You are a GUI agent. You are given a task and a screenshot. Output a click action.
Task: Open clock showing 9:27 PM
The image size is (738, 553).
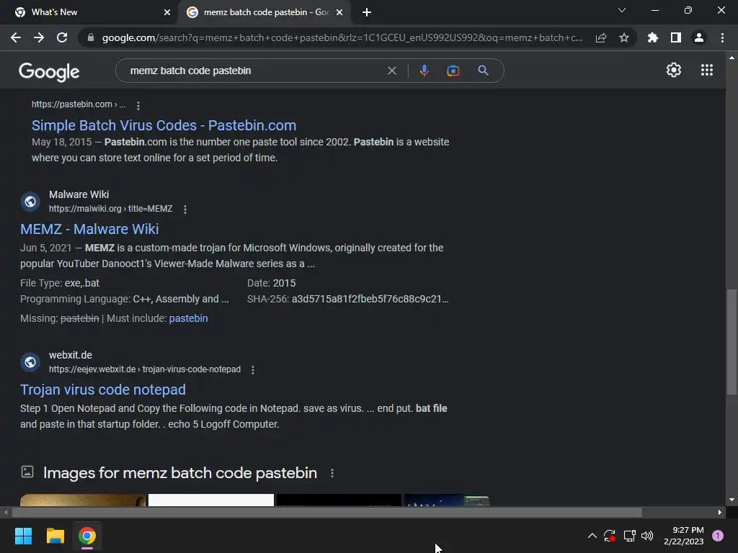pyautogui.click(x=683, y=536)
